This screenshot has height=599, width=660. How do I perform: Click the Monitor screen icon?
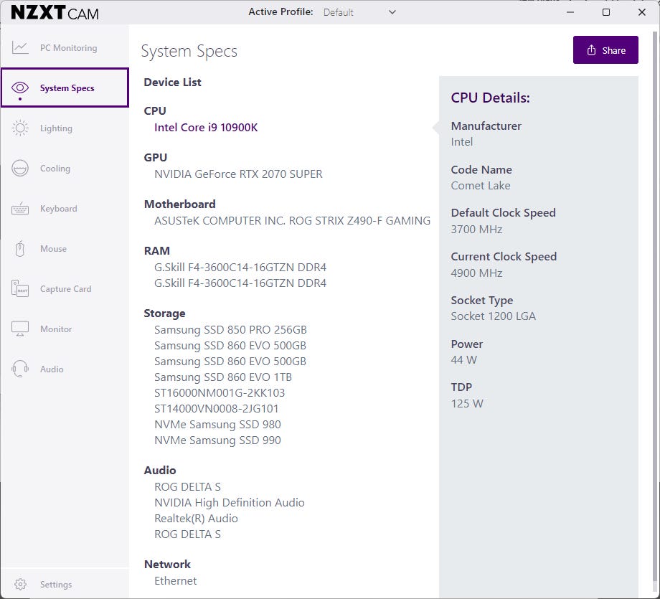coord(20,329)
